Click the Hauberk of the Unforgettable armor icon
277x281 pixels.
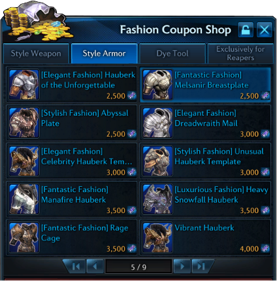point(24,84)
